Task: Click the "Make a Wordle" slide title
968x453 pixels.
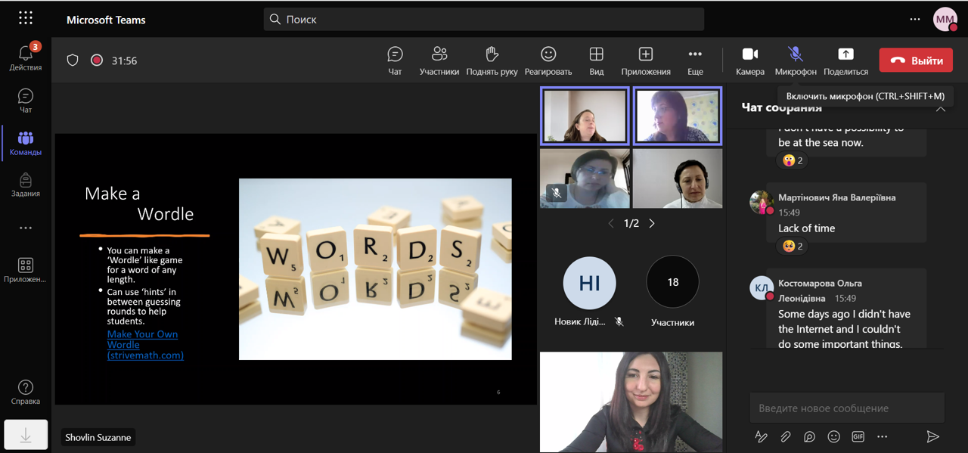Action: (x=139, y=204)
